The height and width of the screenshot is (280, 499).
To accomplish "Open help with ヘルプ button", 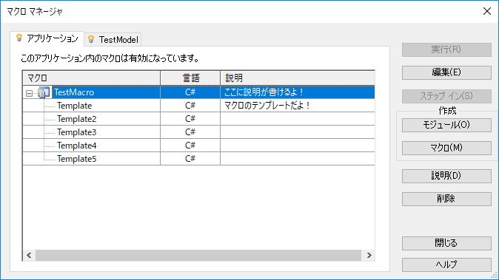I will click(446, 264).
